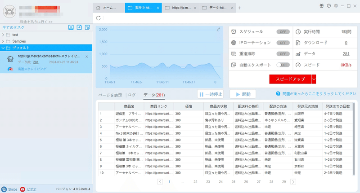Screen dimensions: 360x193
Task: Click the スピード gauge icon
Action: click(298, 65)
